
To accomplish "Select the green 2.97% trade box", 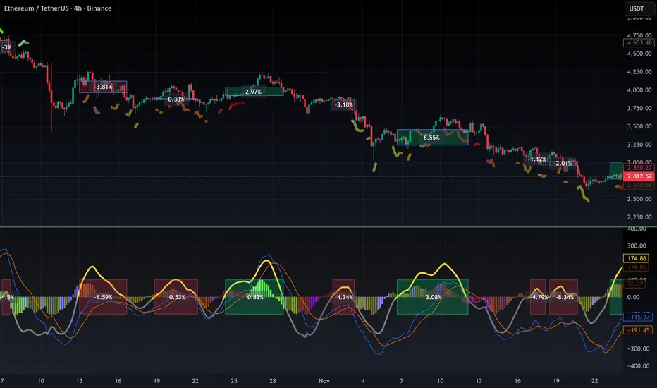I will (254, 92).
